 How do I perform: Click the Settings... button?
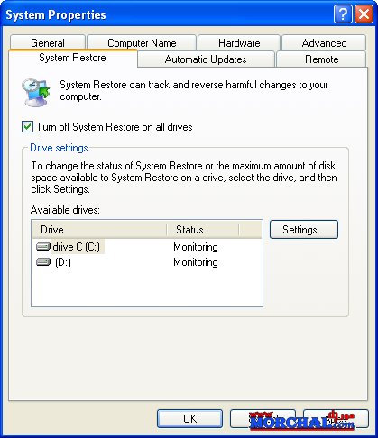pos(304,230)
